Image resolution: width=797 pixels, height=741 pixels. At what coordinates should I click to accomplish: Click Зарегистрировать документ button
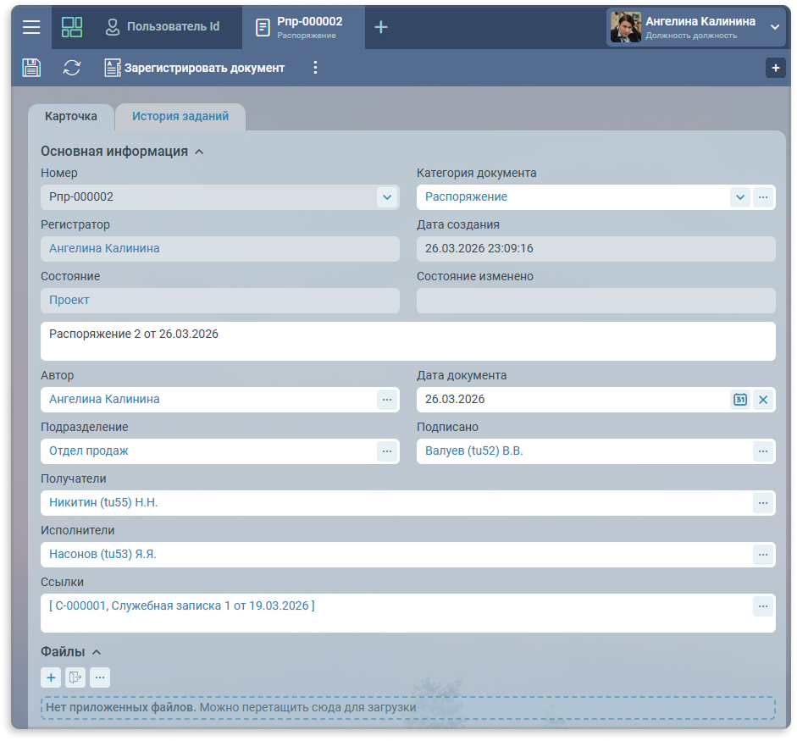point(195,68)
